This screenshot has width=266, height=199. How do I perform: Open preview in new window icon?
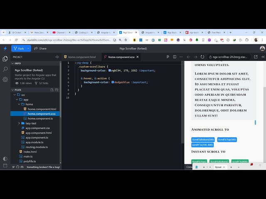point(256,57)
